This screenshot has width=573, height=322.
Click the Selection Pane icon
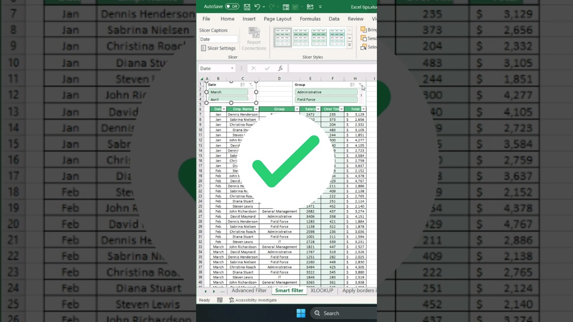click(363, 47)
